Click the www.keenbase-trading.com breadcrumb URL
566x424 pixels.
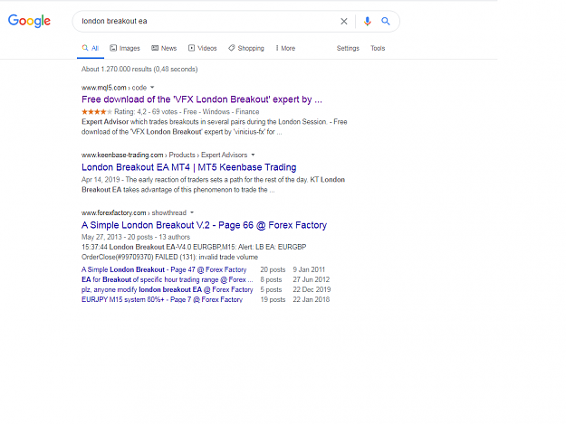[164, 155]
